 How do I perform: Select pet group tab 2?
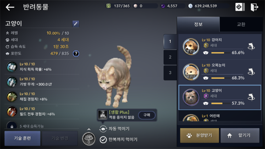tap(170, 57)
